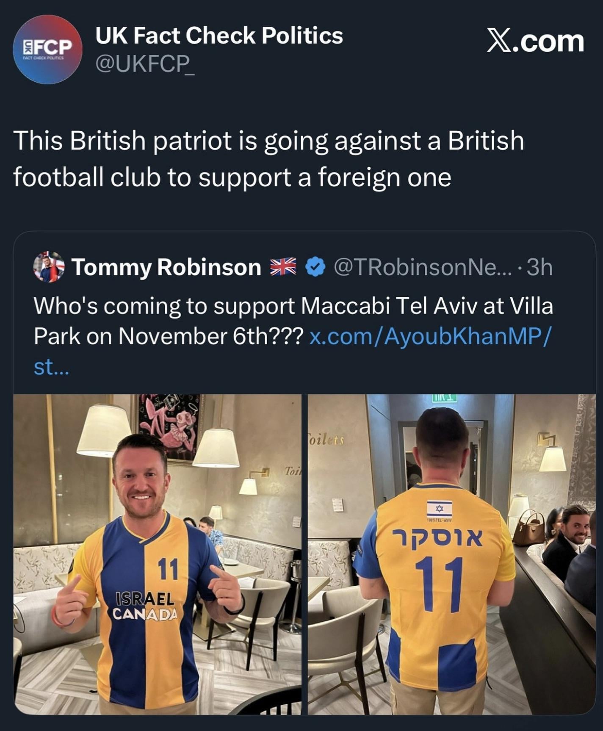Screen dimensions: 603x731
Task: Click the quoted 'Who's coming to support' text
Action: click(293, 306)
